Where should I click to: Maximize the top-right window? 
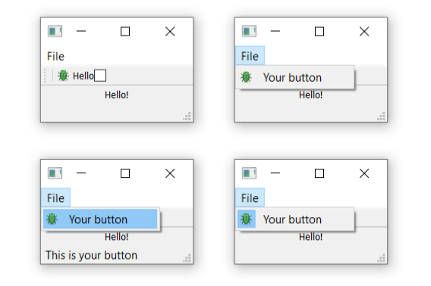click(x=319, y=32)
